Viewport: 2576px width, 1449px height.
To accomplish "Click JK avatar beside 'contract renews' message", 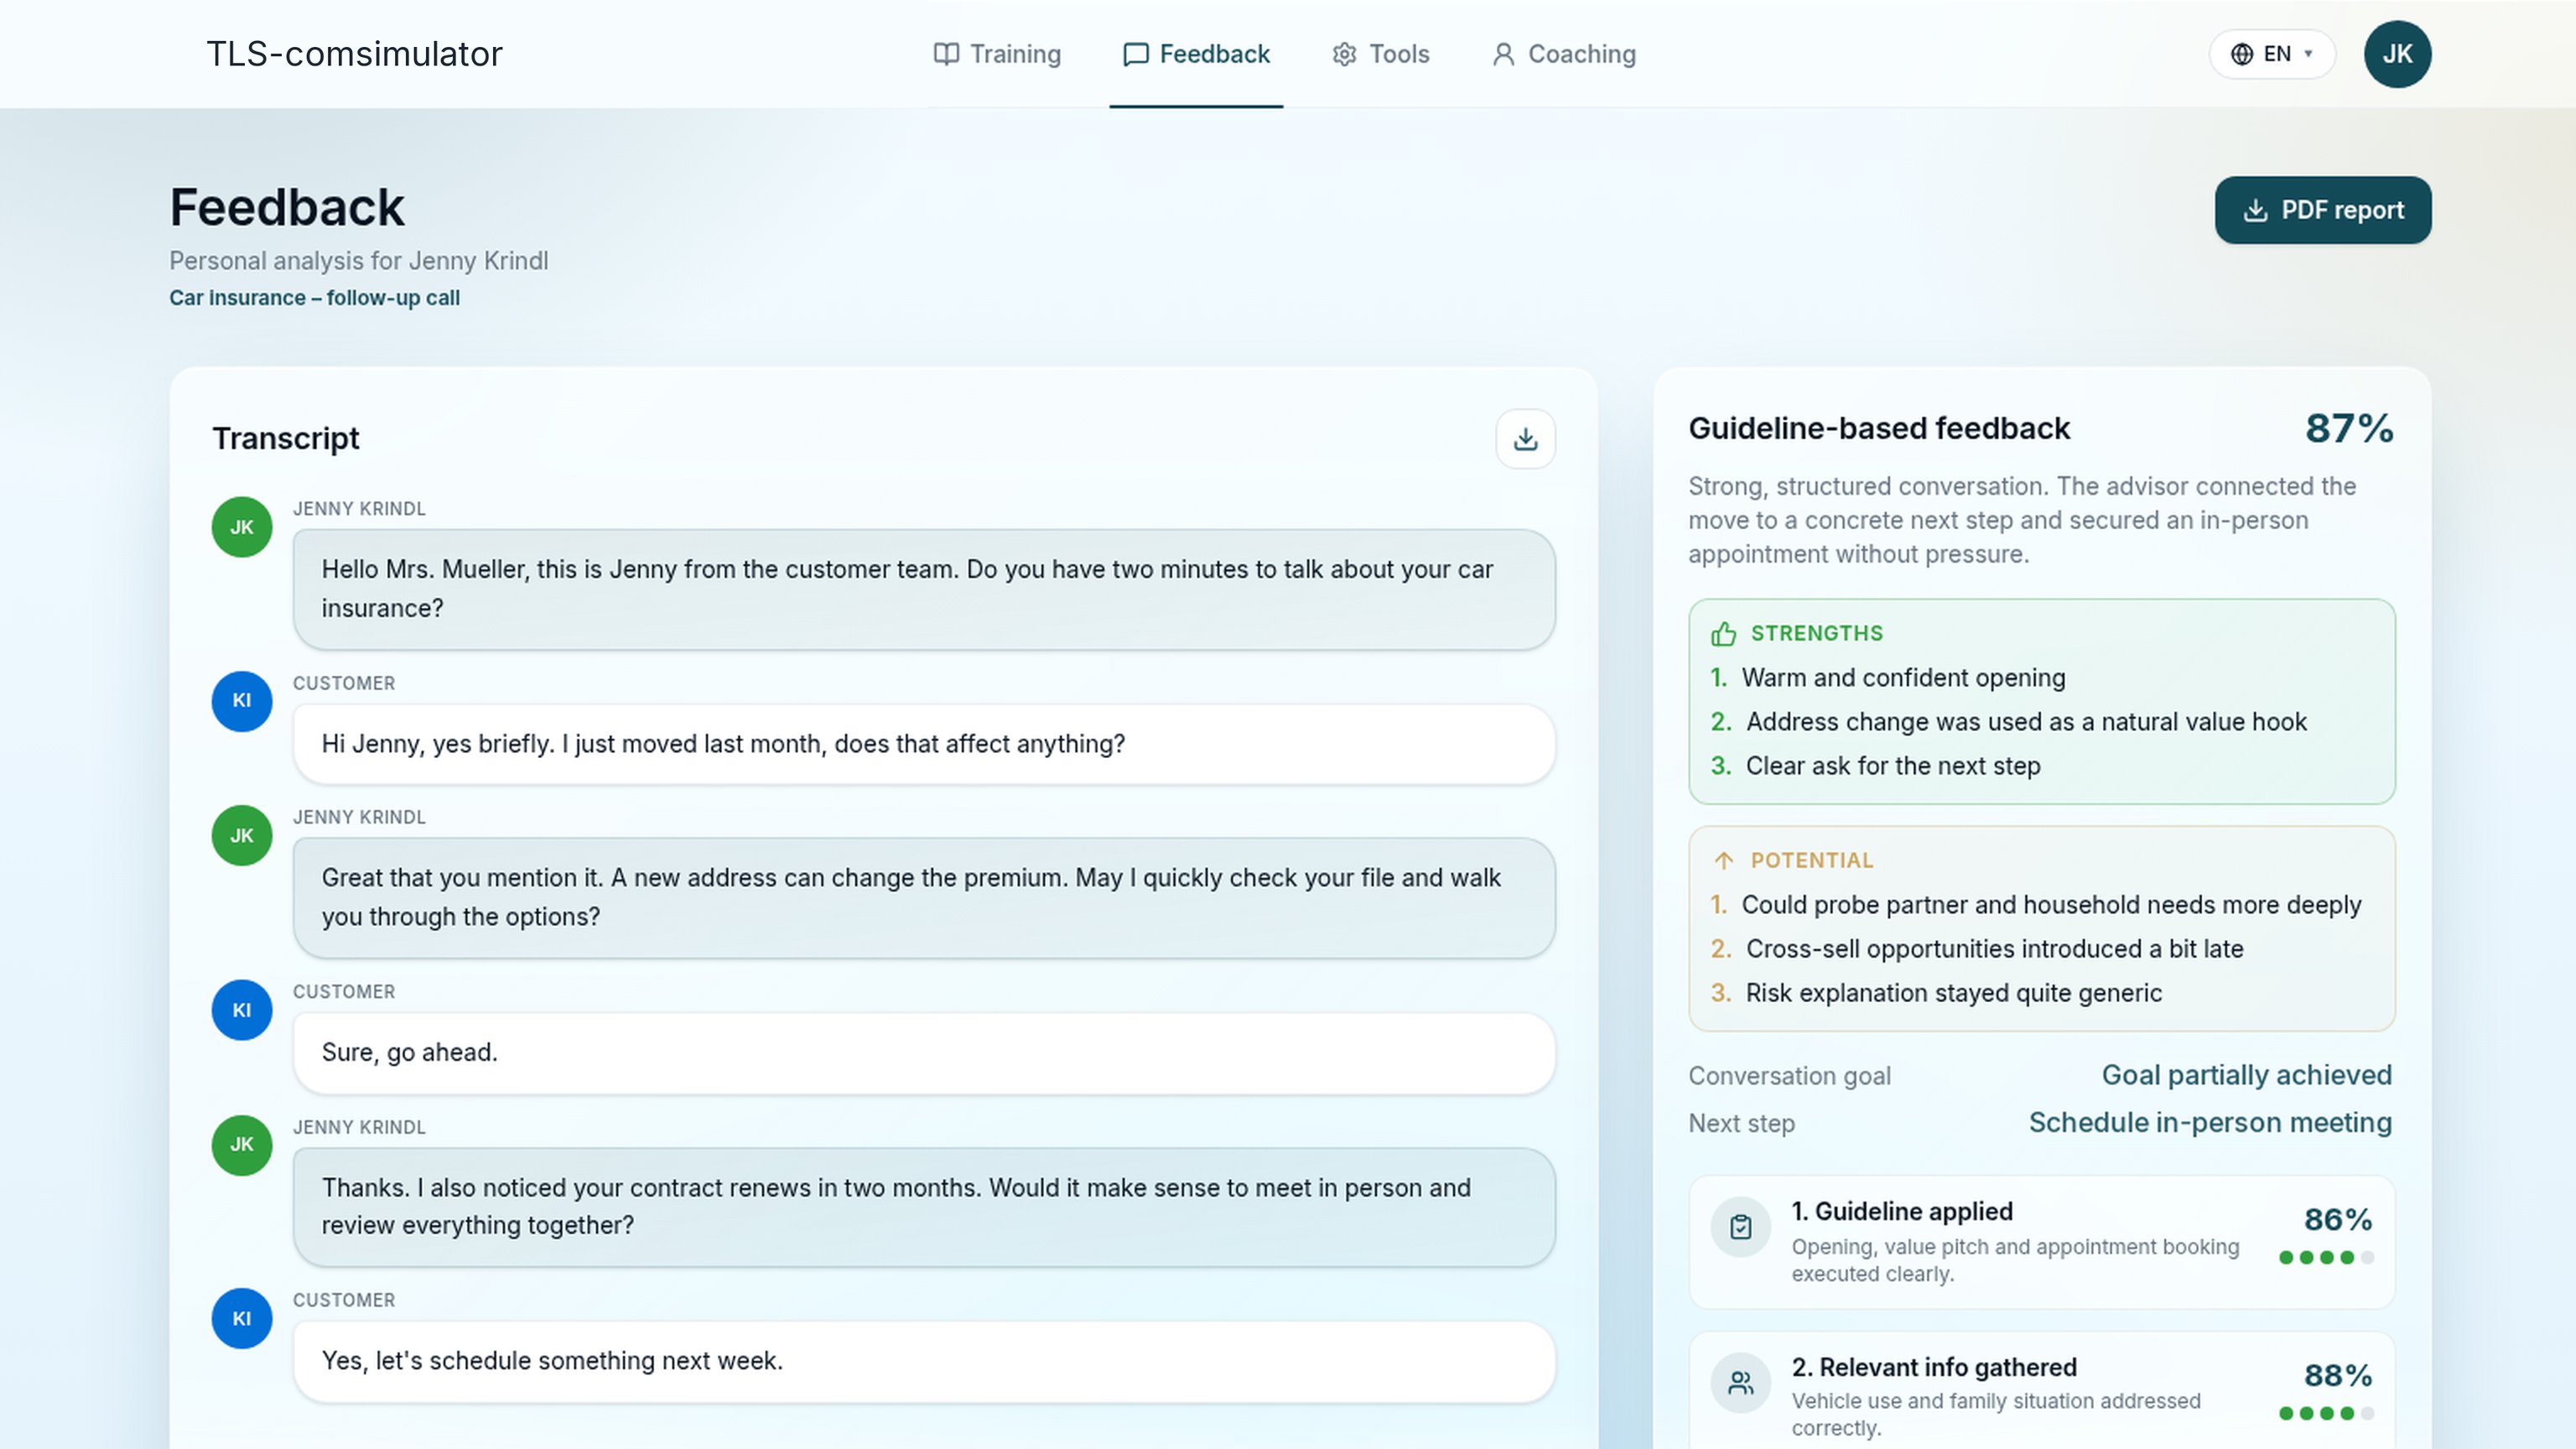I will click(x=242, y=1145).
